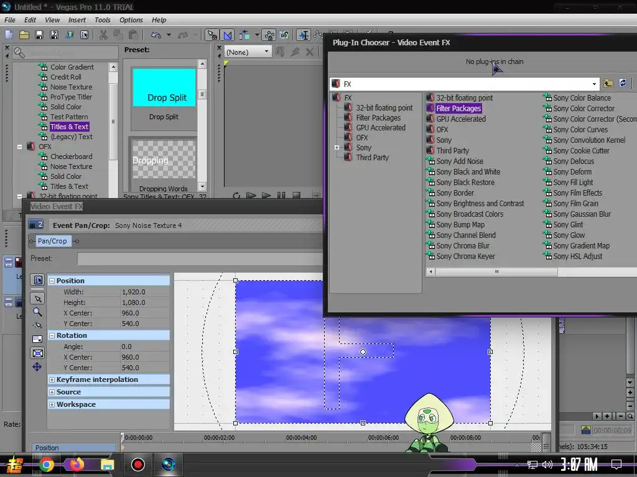637x477 pixels.
Task: Click the Angle value 0.0
Action: (x=126, y=347)
